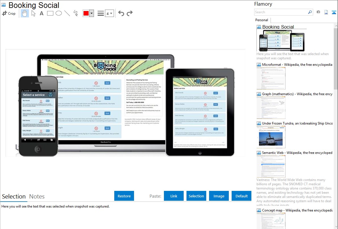Capture a snapshot with camera icon
The height and width of the screenshot is (229, 338).
(318, 12)
